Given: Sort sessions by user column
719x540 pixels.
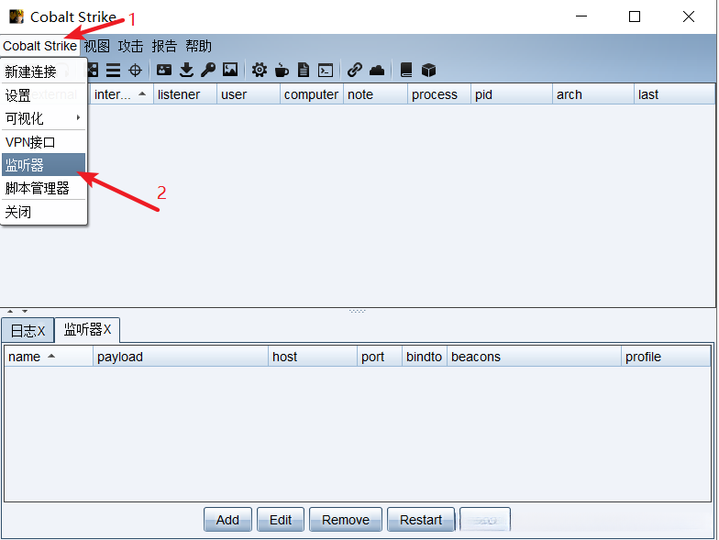Looking at the screenshot, I should pyautogui.click(x=249, y=94).
